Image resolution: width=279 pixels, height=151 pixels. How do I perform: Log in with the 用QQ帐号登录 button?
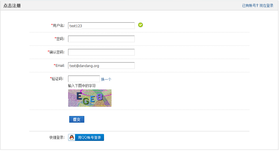point(86,137)
